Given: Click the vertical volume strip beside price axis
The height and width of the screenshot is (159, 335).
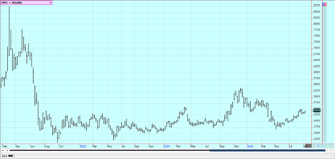Looking at the screenshot, I should [x=324, y=74].
